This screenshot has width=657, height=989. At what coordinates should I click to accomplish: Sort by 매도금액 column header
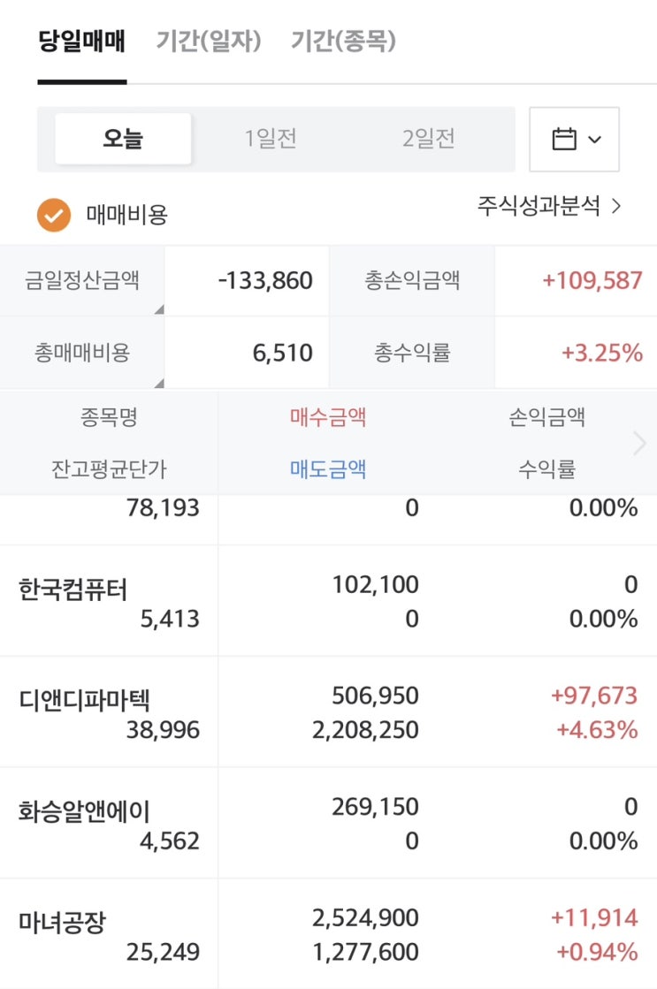(328, 469)
